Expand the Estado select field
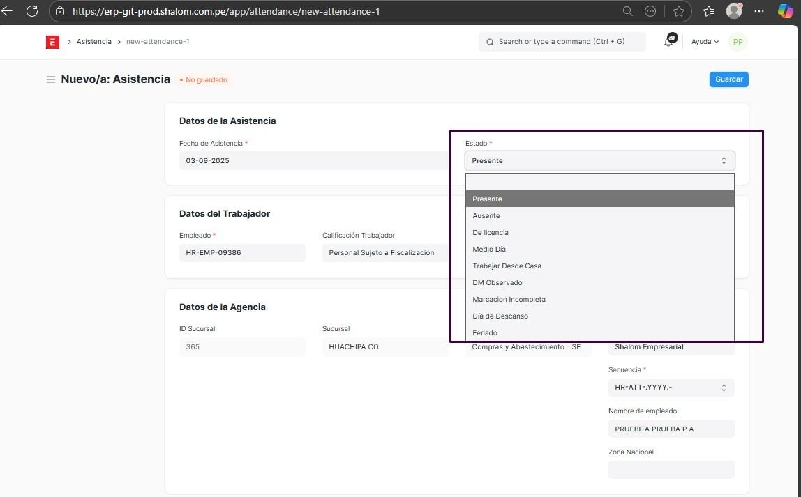801x497 pixels. click(599, 160)
